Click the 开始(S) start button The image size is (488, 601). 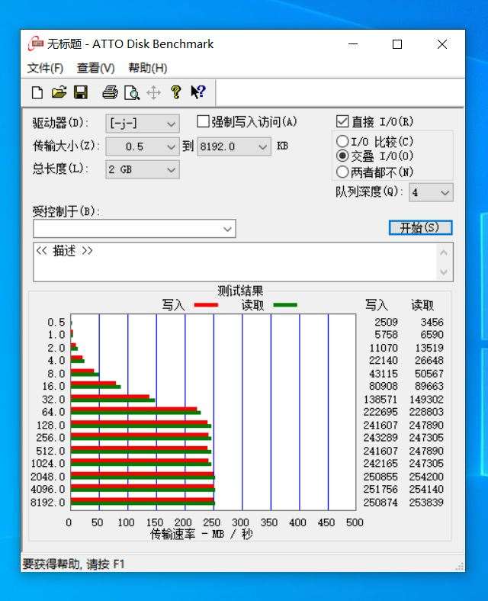coord(420,228)
